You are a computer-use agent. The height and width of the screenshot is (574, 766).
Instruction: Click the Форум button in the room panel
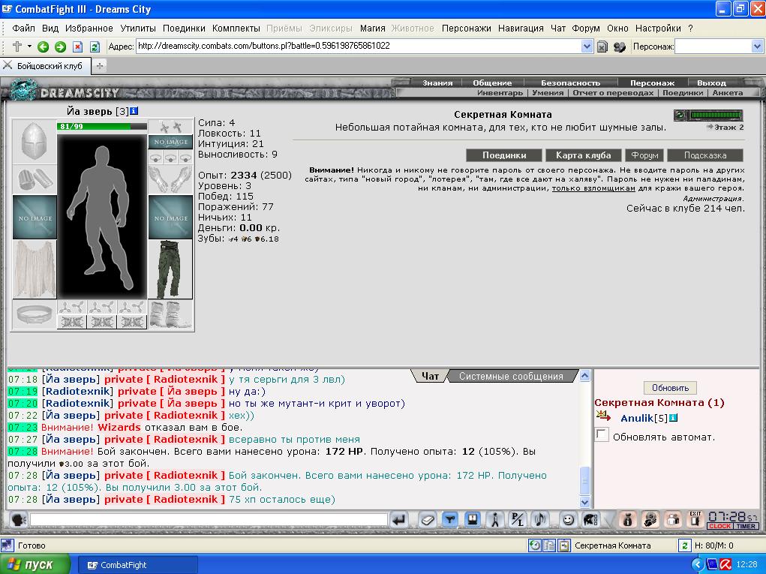pos(644,155)
